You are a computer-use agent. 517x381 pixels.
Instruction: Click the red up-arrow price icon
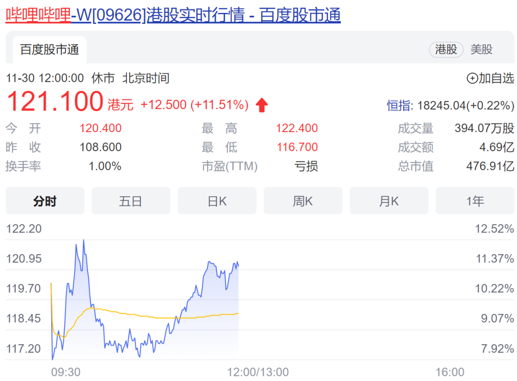click(x=262, y=105)
